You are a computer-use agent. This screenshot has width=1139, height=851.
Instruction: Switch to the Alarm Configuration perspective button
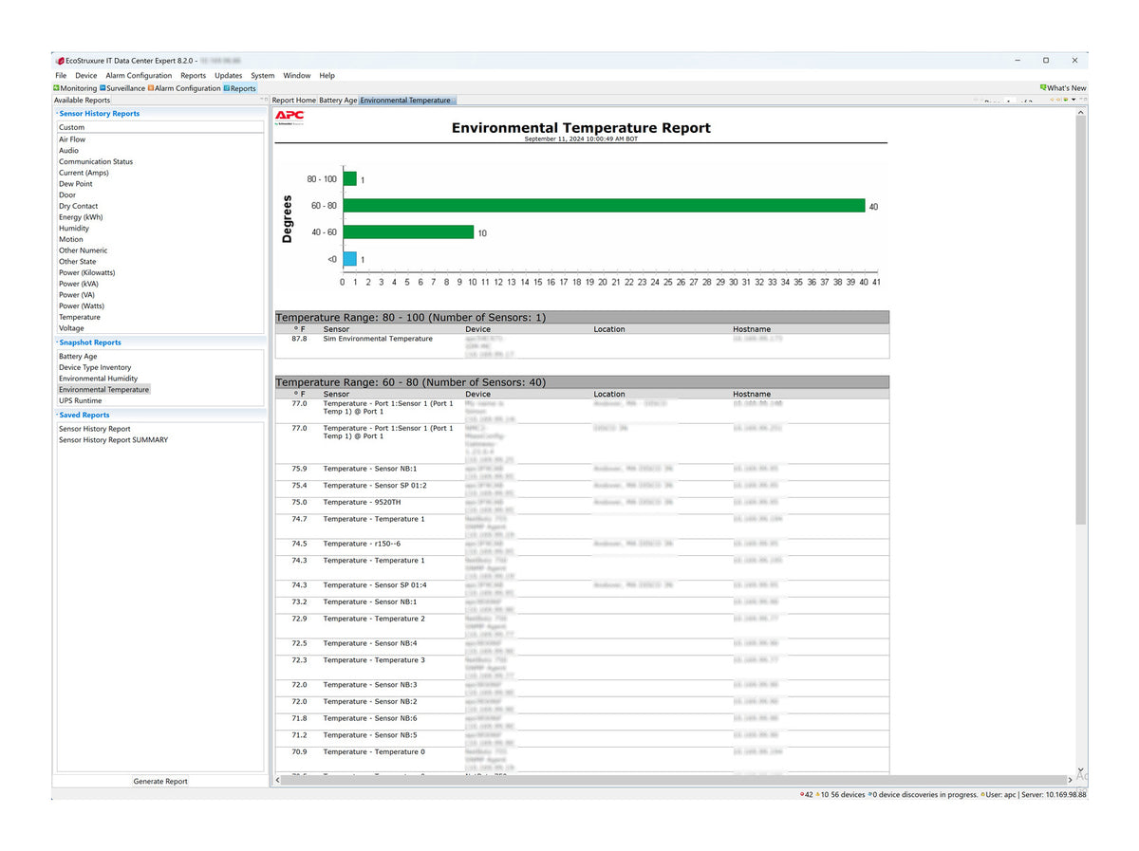184,88
